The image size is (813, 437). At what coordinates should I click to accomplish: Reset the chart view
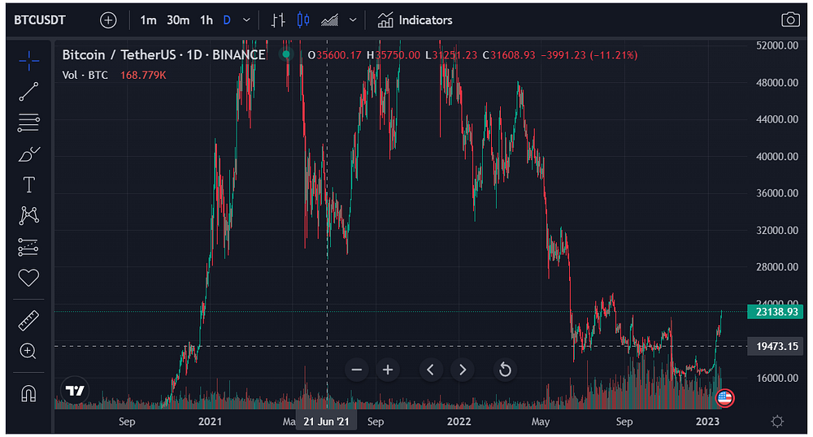[x=505, y=370]
